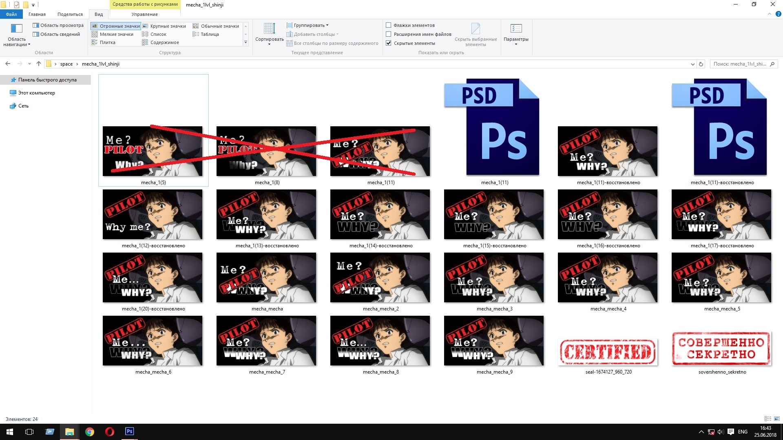Launch Opera browser from the taskbar
The height and width of the screenshot is (440, 783).
(x=109, y=431)
